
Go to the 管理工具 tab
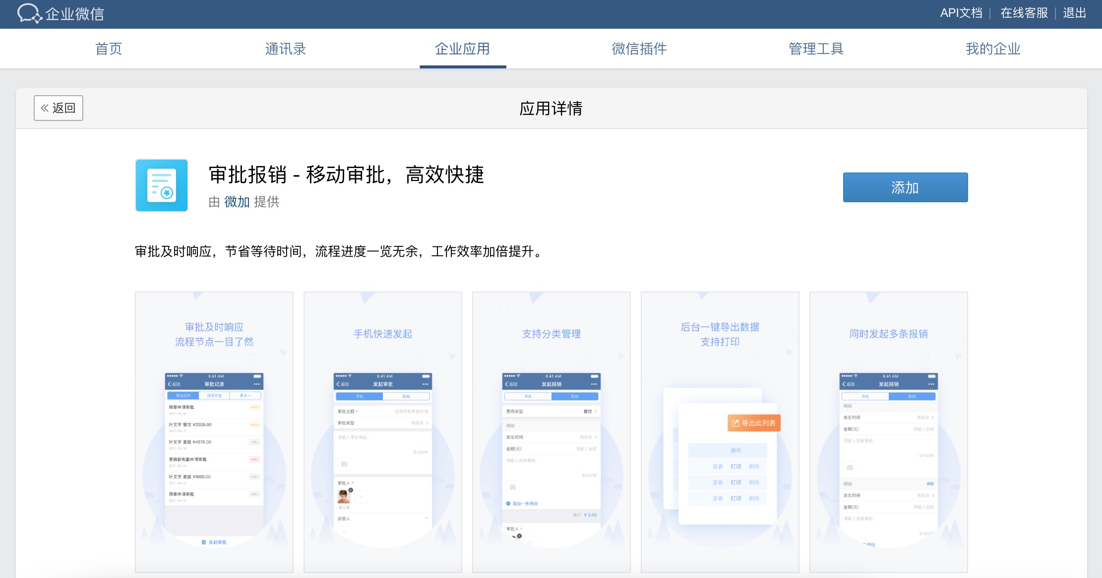(x=816, y=49)
